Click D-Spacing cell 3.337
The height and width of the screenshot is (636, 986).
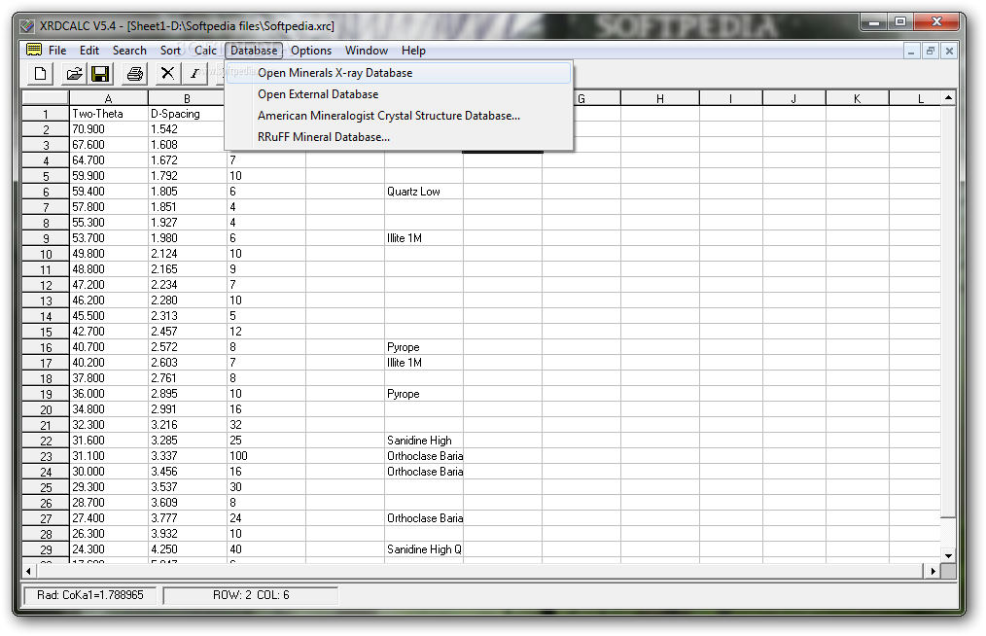pyautogui.click(x=188, y=456)
